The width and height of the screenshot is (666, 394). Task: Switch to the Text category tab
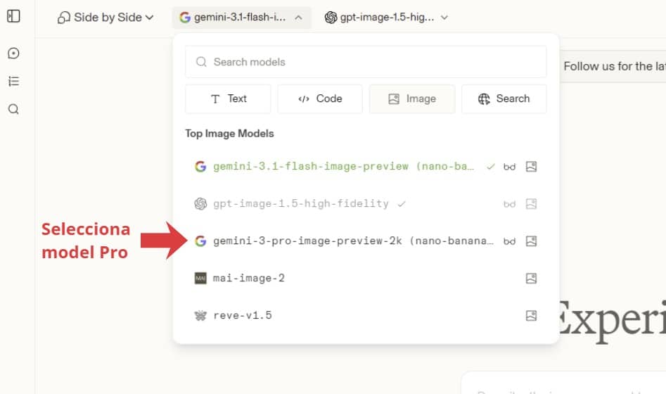[x=228, y=99]
